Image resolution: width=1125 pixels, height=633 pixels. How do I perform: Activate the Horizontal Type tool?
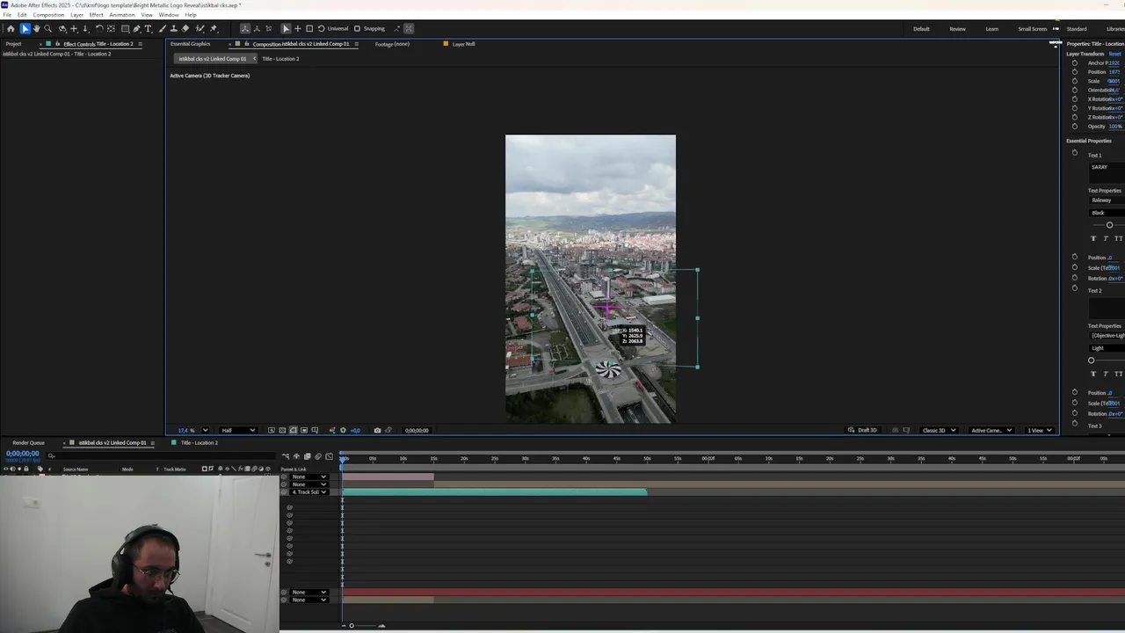[x=148, y=29]
